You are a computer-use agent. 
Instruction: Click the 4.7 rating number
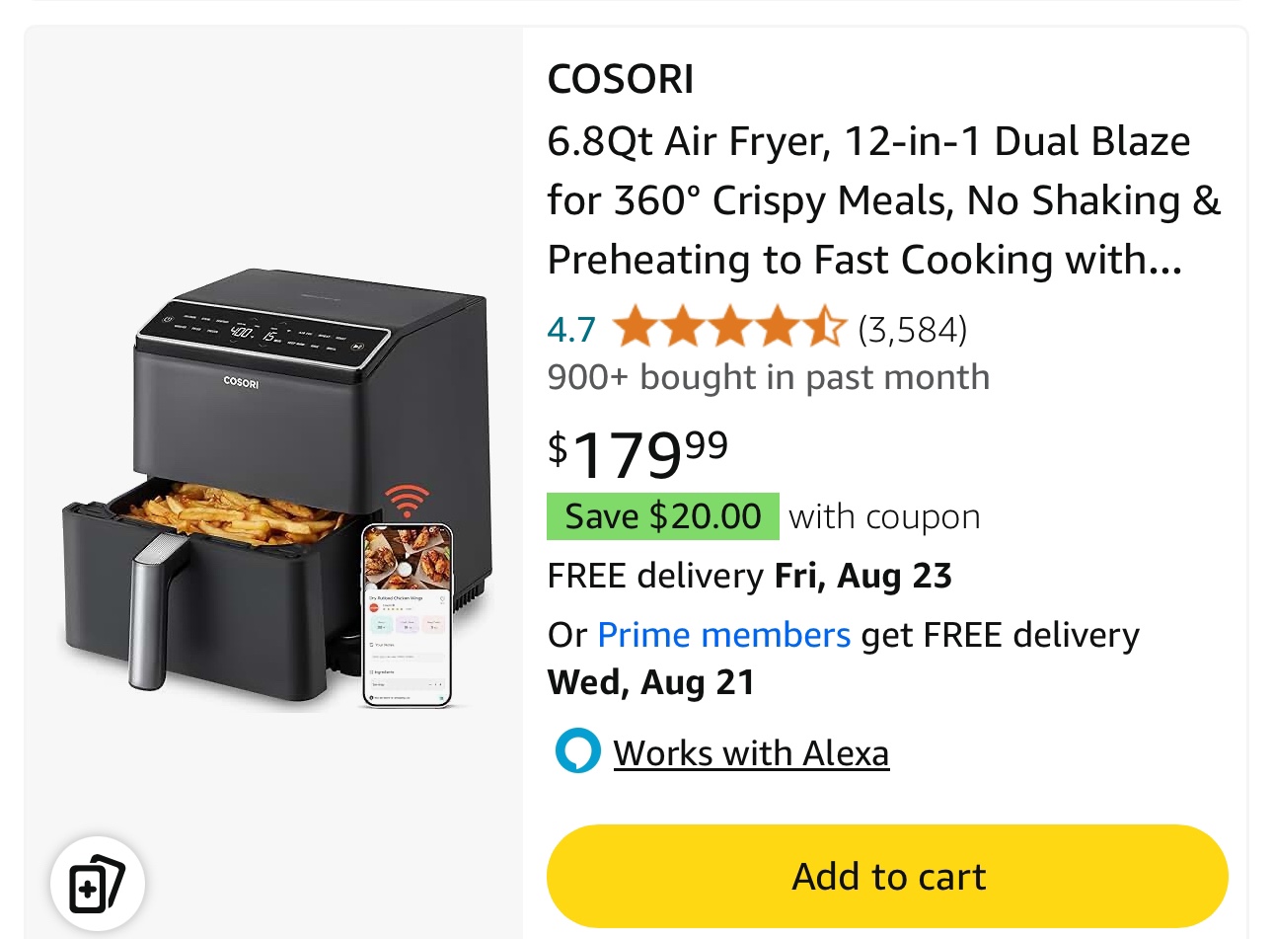[x=571, y=329]
